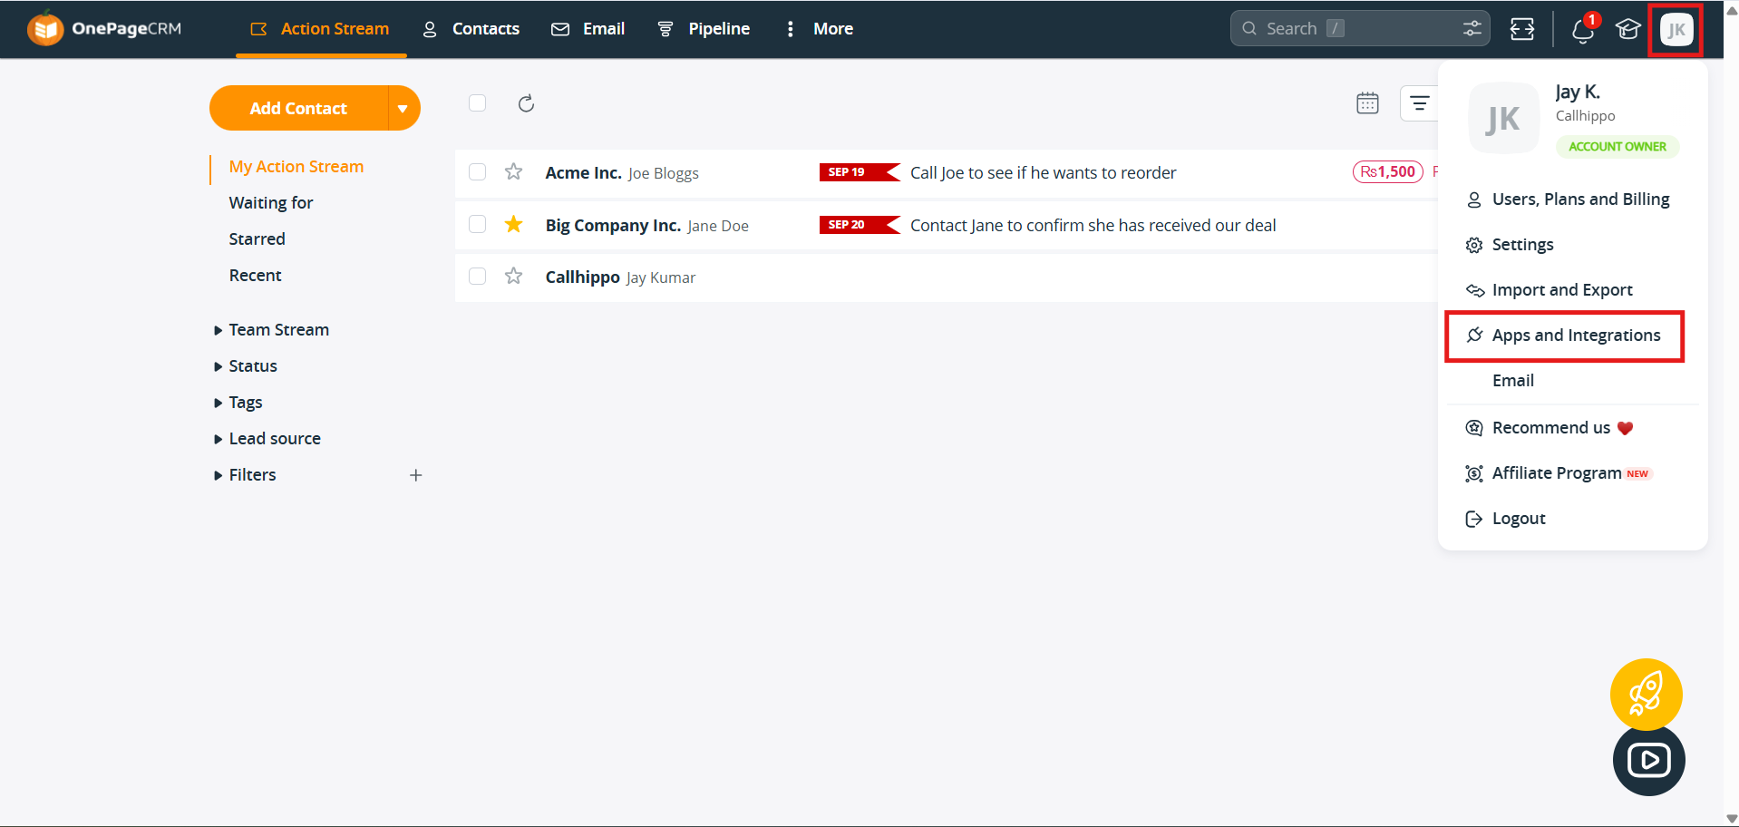Image resolution: width=1739 pixels, height=827 pixels.
Task: Open the Acme Inc. contact
Action: coord(583,172)
